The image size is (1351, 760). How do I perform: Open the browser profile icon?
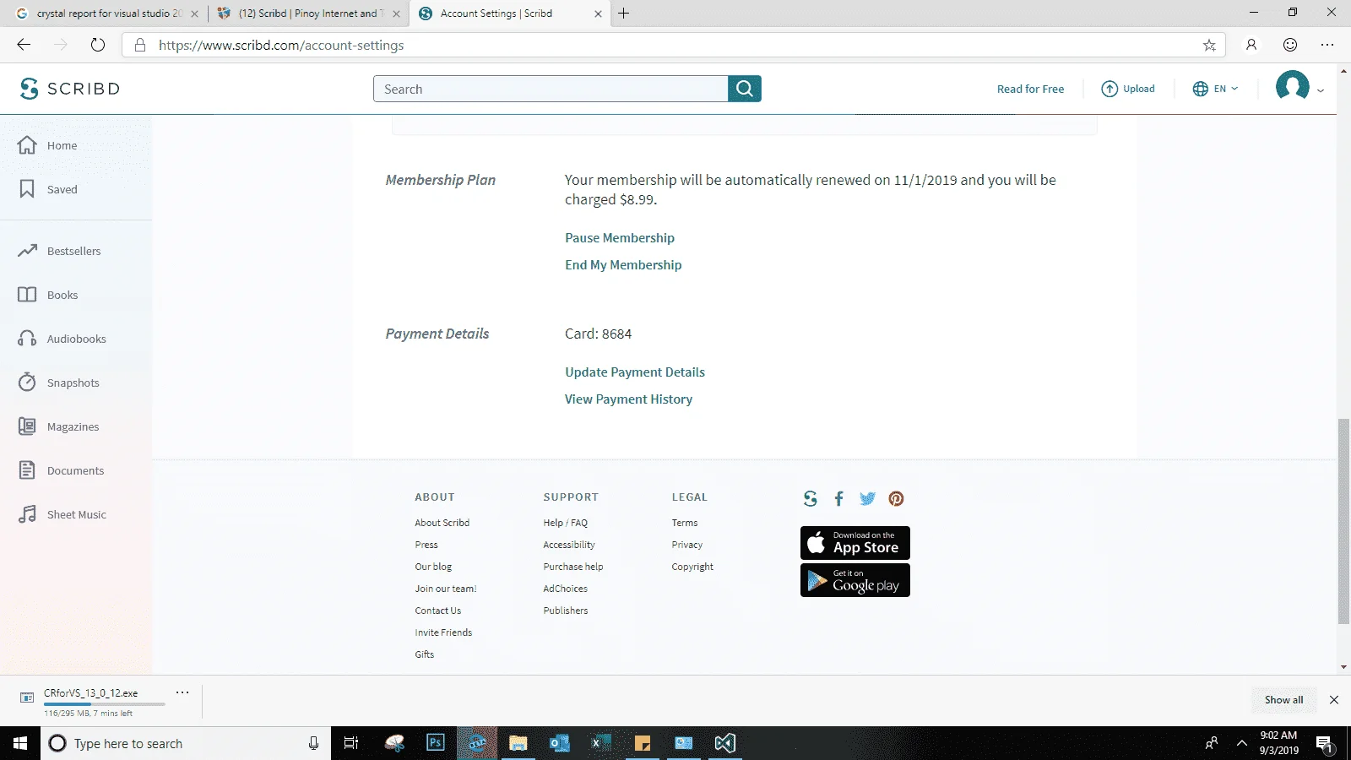pyautogui.click(x=1251, y=45)
